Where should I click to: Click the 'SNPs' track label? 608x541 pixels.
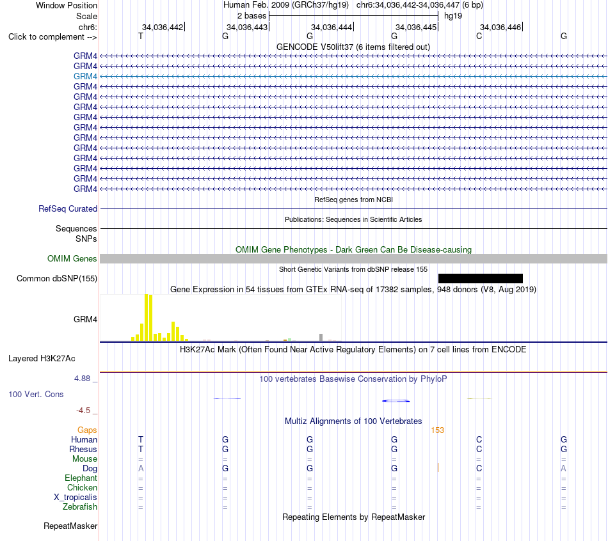[x=86, y=239]
